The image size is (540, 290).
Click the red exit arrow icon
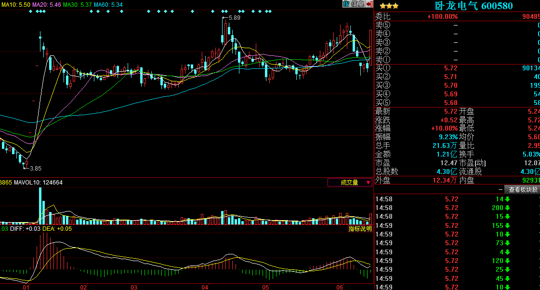click(369, 4)
